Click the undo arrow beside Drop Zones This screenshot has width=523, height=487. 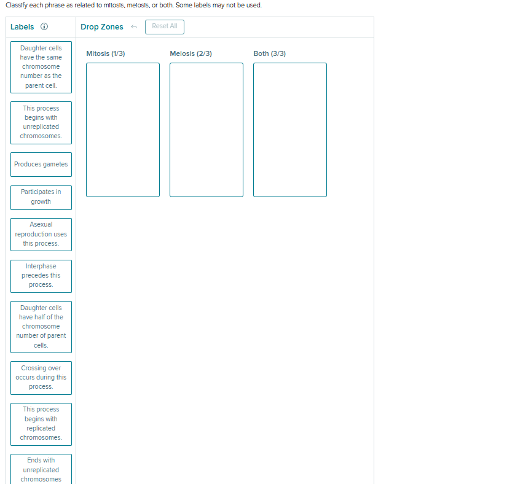[133, 27]
